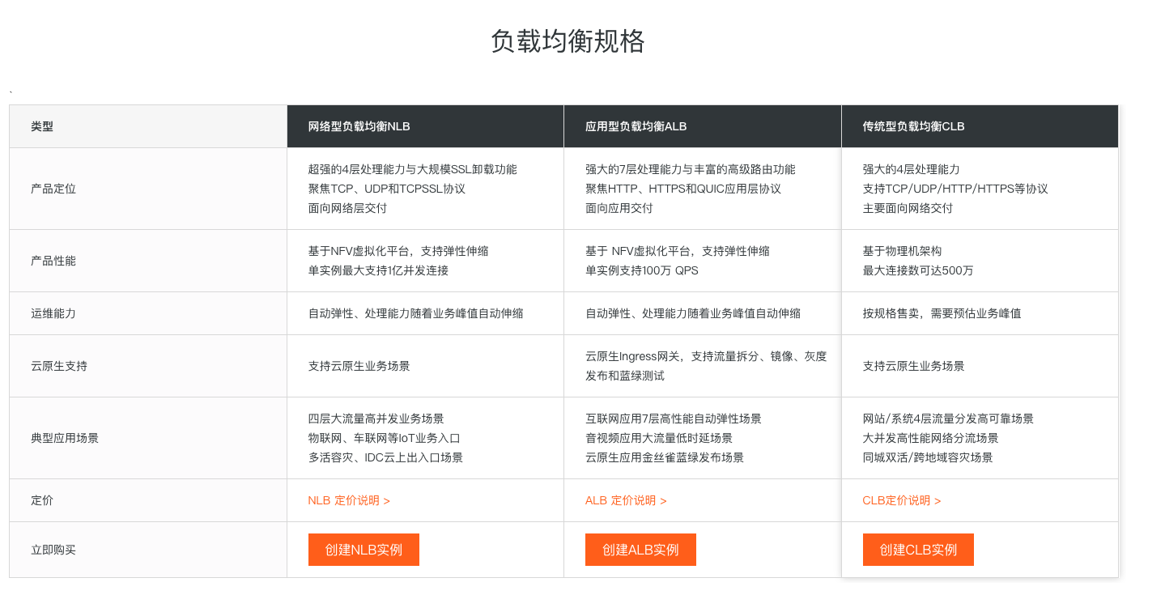Click the 创建CLB实例 button
The image size is (1165, 595).
[918, 550]
